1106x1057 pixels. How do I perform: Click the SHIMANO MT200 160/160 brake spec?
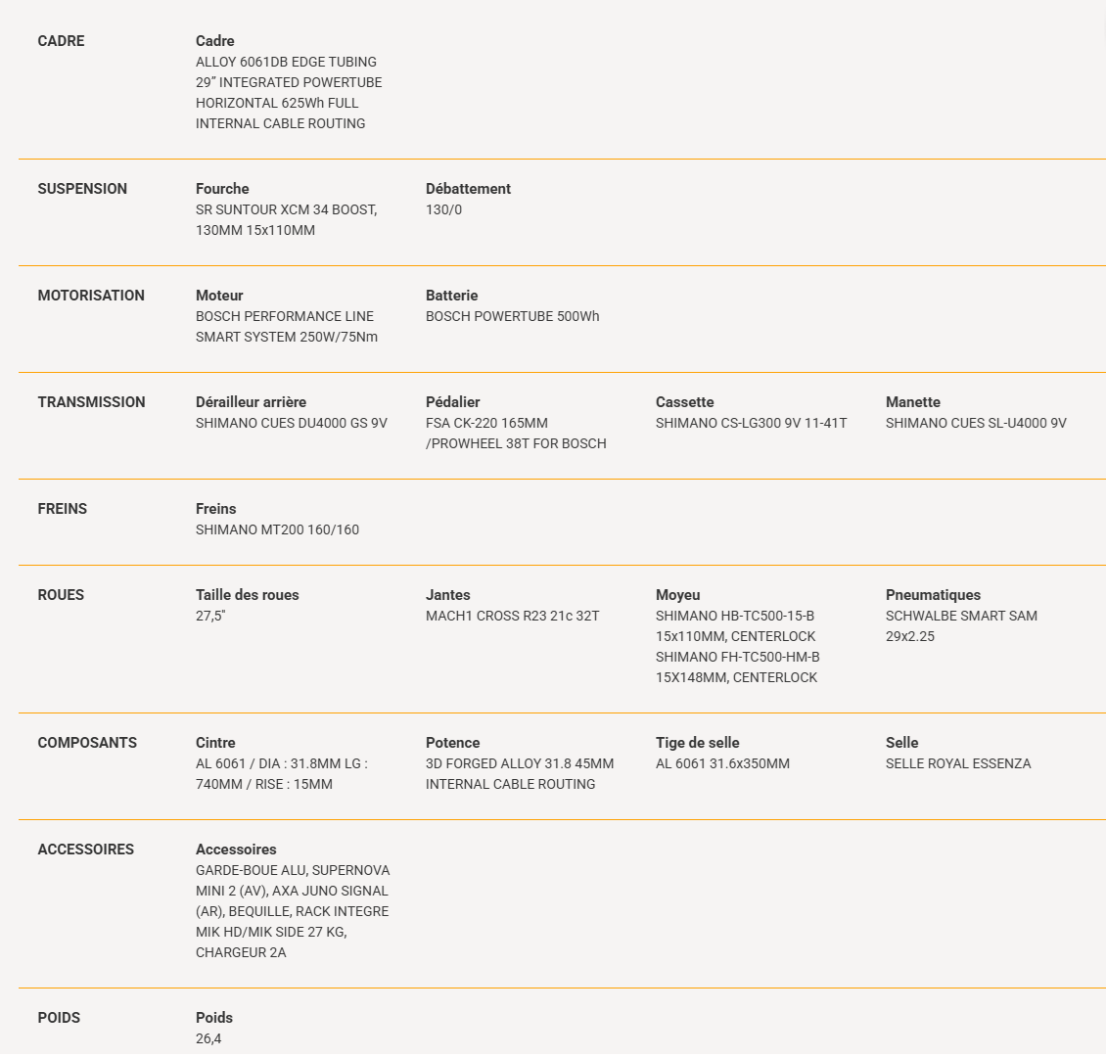point(277,528)
